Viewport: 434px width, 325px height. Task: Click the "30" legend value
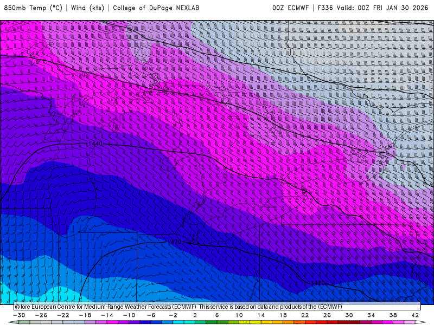click(349, 315)
